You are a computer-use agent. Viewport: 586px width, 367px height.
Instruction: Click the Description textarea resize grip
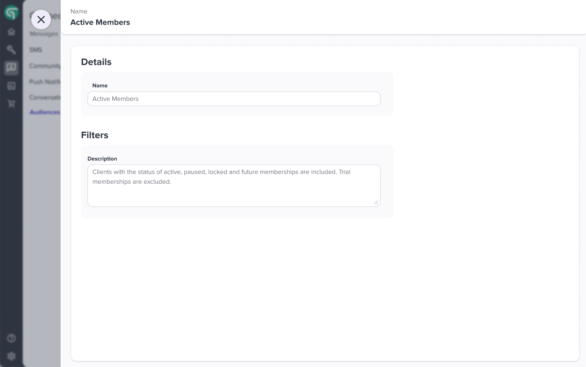pos(376,203)
